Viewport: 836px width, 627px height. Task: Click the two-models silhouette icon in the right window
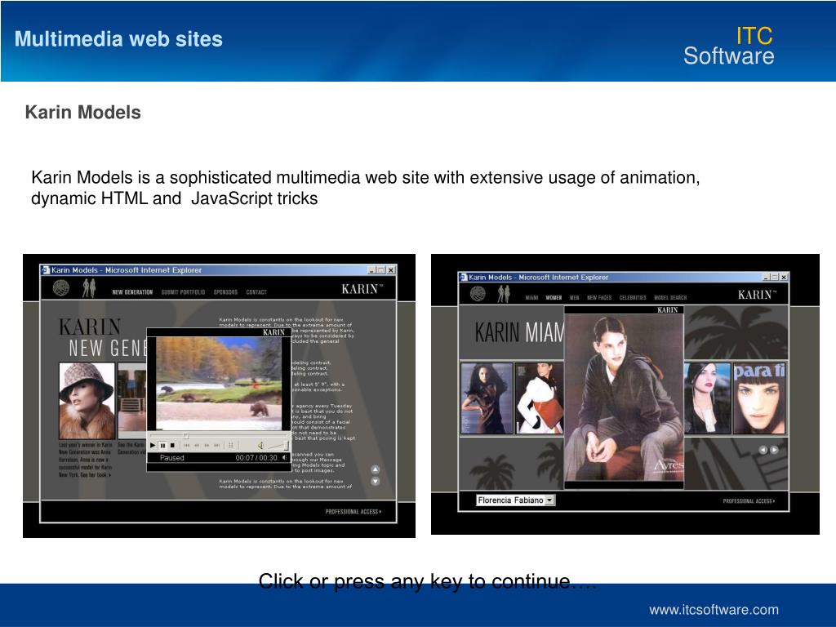click(x=504, y=294)
